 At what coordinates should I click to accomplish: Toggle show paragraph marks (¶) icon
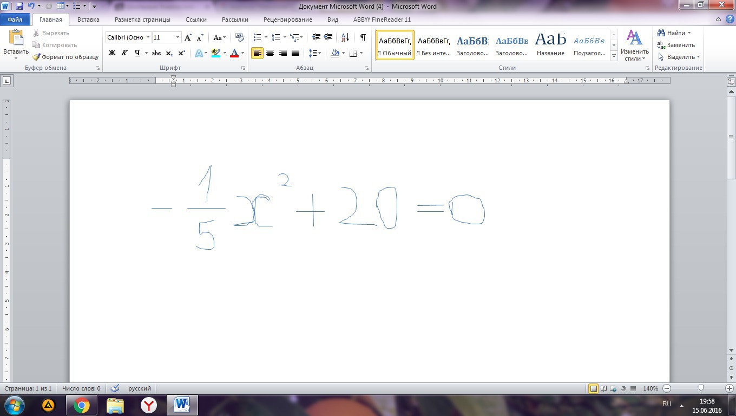(x=363, y=37)
